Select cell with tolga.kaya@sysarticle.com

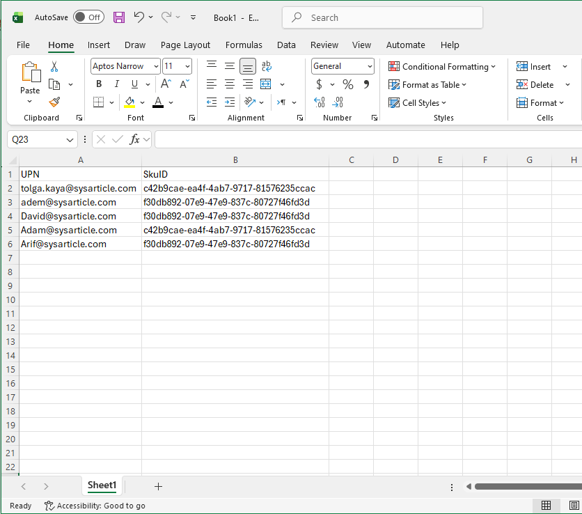80,188
